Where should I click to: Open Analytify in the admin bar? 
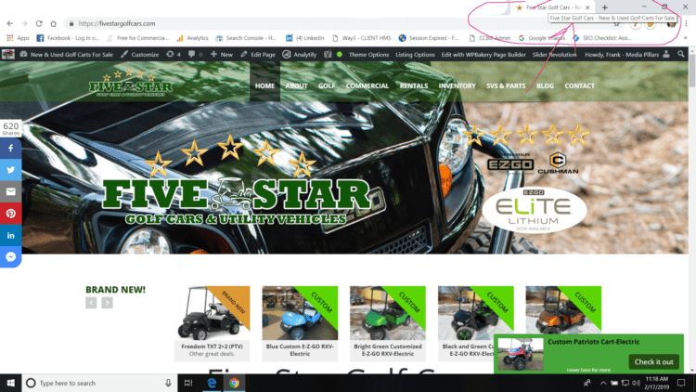300,55
